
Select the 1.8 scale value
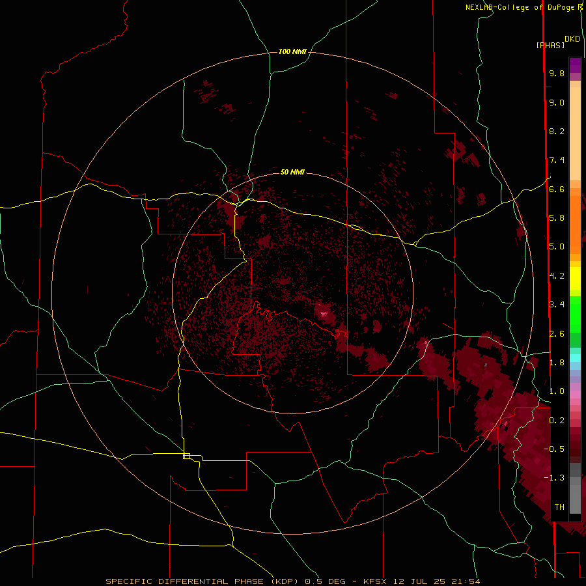[557, 362]
